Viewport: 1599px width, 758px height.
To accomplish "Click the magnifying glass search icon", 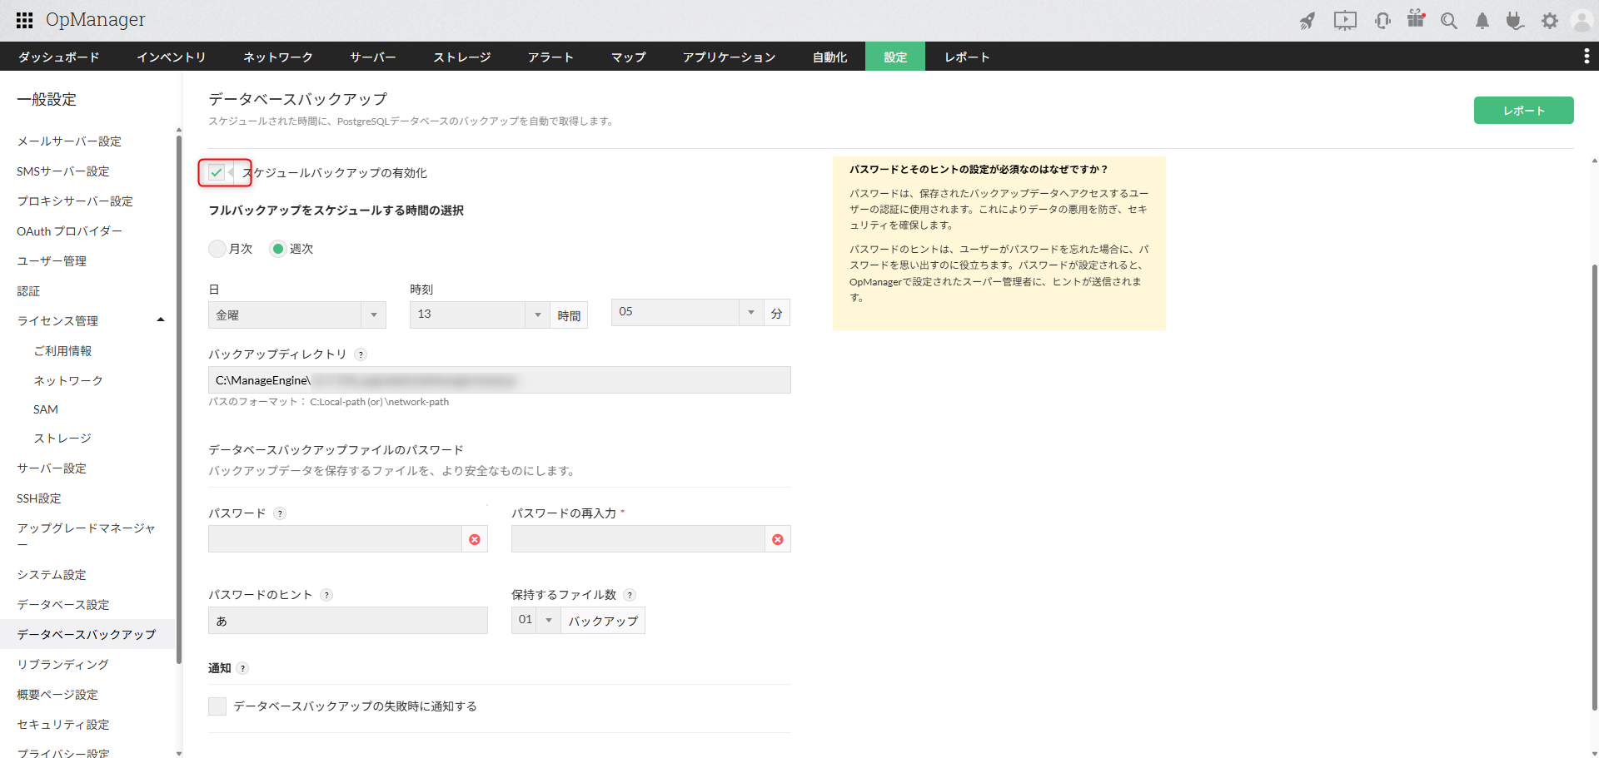I will point(1449,21).
